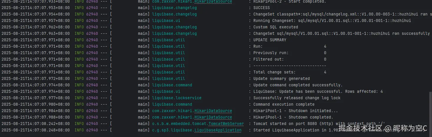Open HikariDataSource link on Shutdown completed line
The image size is (432, 137).
[x=213, y=117]
